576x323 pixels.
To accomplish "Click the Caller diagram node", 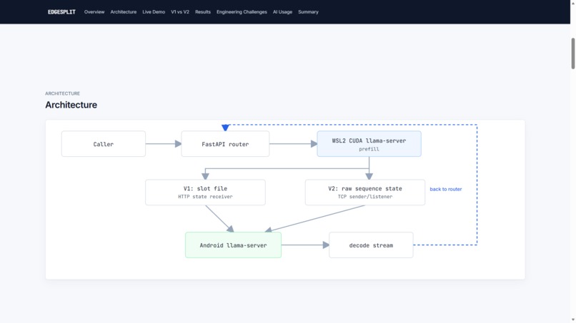I will tap(103, 144).
